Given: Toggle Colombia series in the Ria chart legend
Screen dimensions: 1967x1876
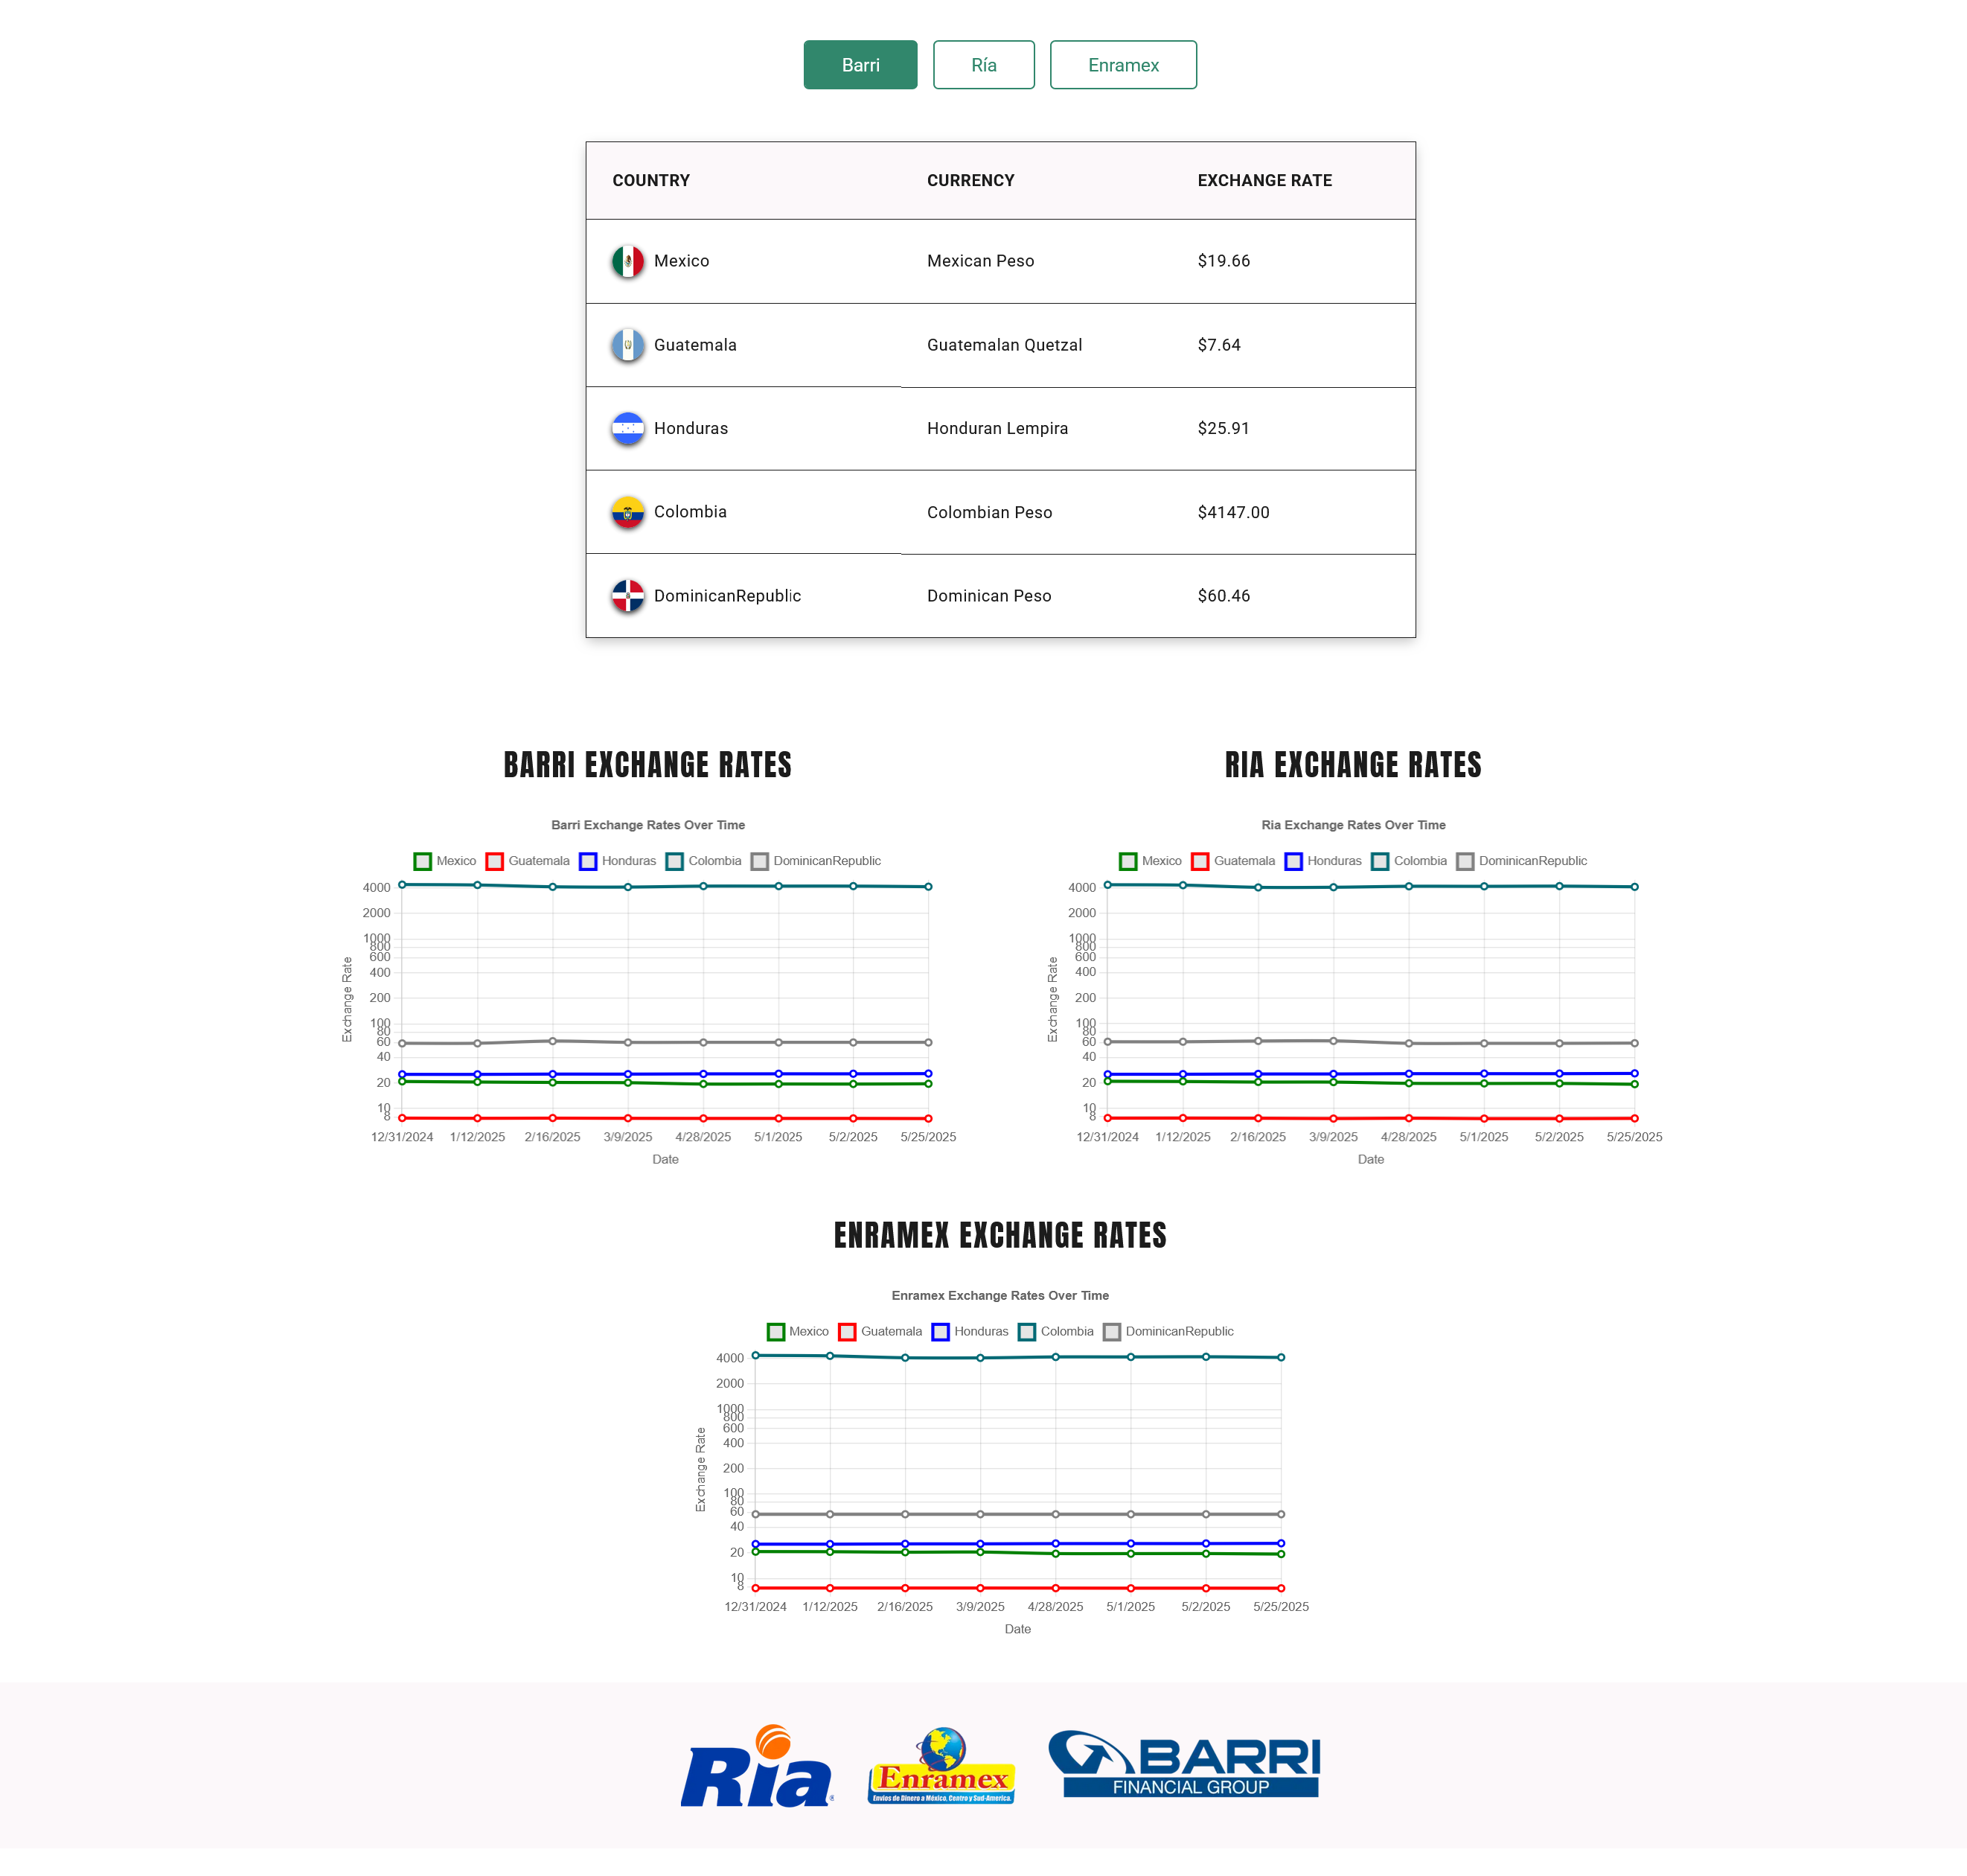Looking at the screenshot, I should pos(1410,861).
